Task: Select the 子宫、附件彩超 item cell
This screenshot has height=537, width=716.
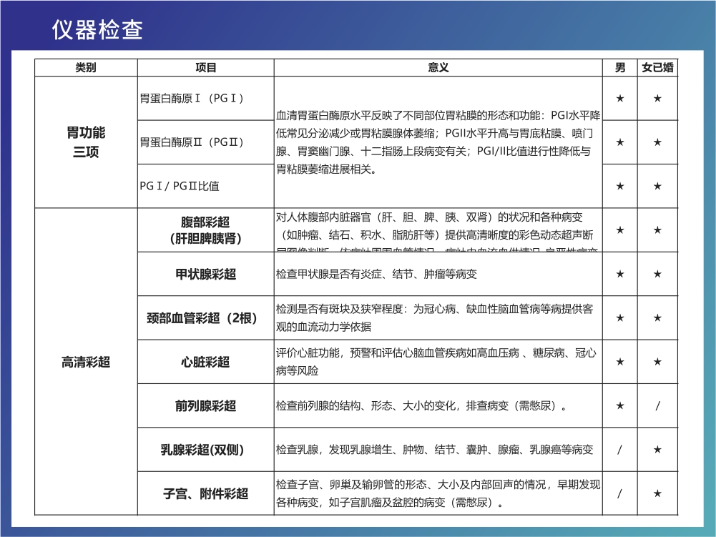Action: (x=205, y=493)
